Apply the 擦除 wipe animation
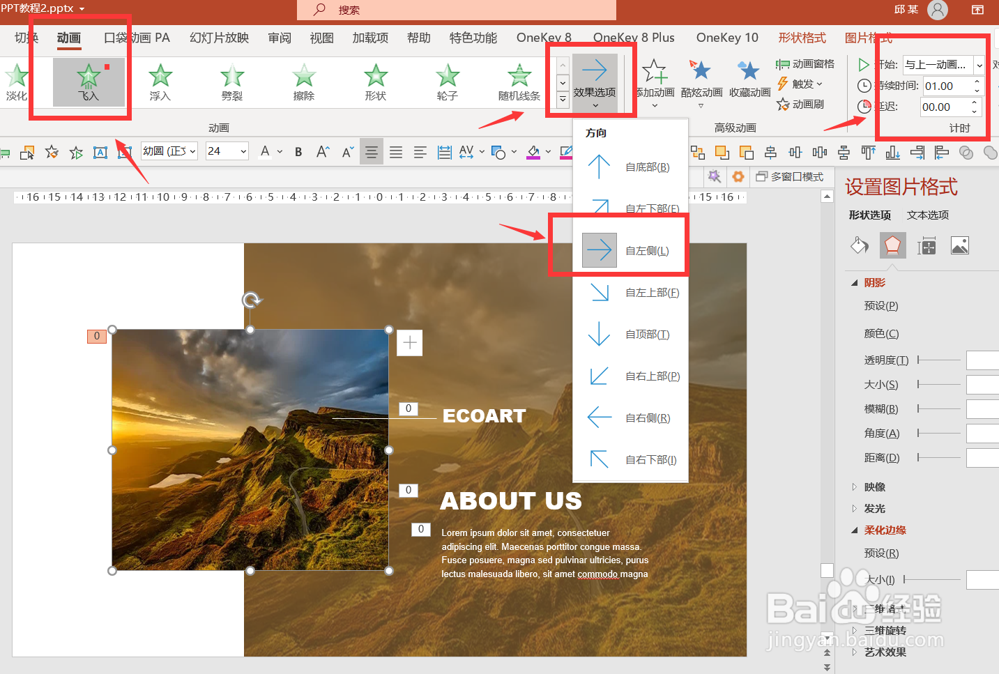This screenshot has width=999, height=674. (304, 82)
